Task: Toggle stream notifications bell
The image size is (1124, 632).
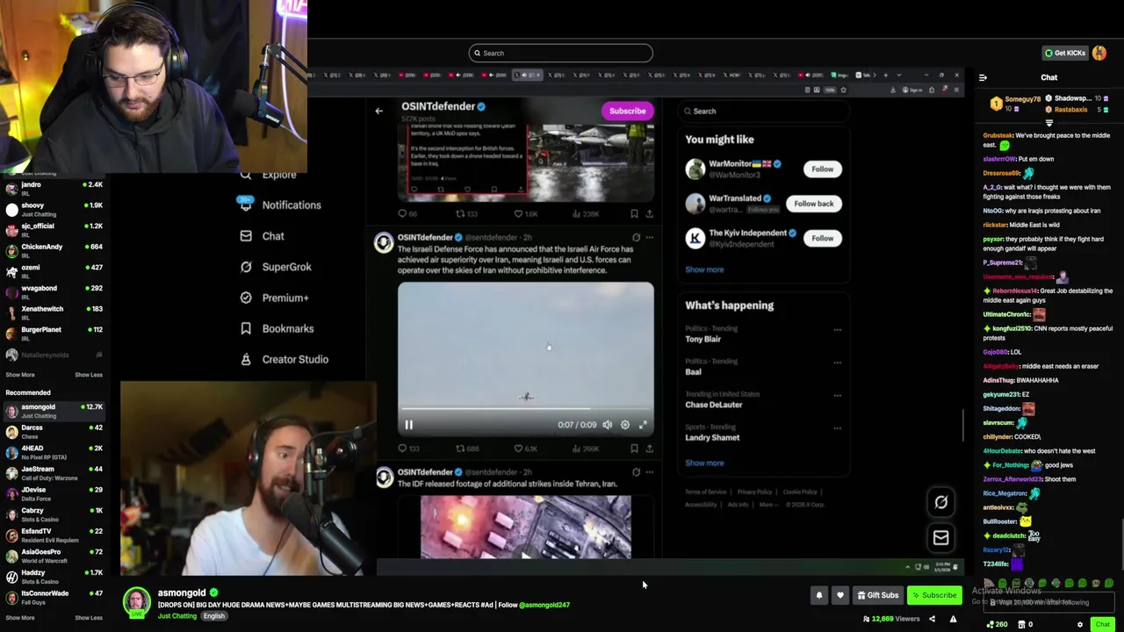Action: (x=818, y=595)
